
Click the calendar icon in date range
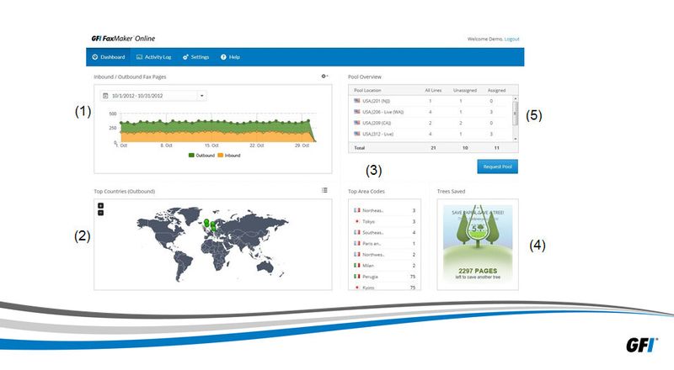[105, 96]
